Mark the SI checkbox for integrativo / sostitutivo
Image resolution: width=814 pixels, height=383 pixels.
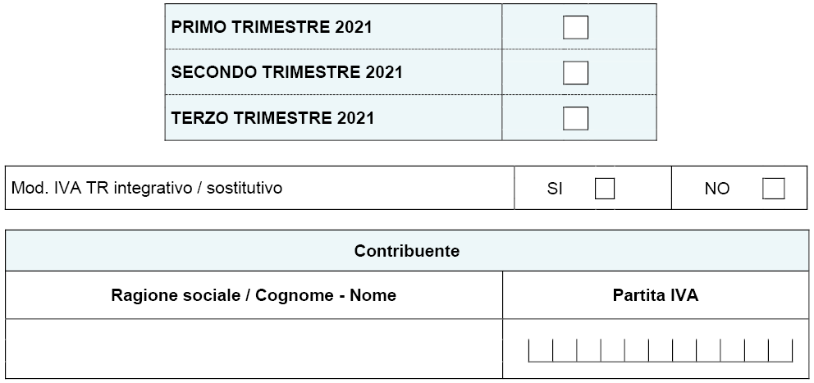pos(604,189)
